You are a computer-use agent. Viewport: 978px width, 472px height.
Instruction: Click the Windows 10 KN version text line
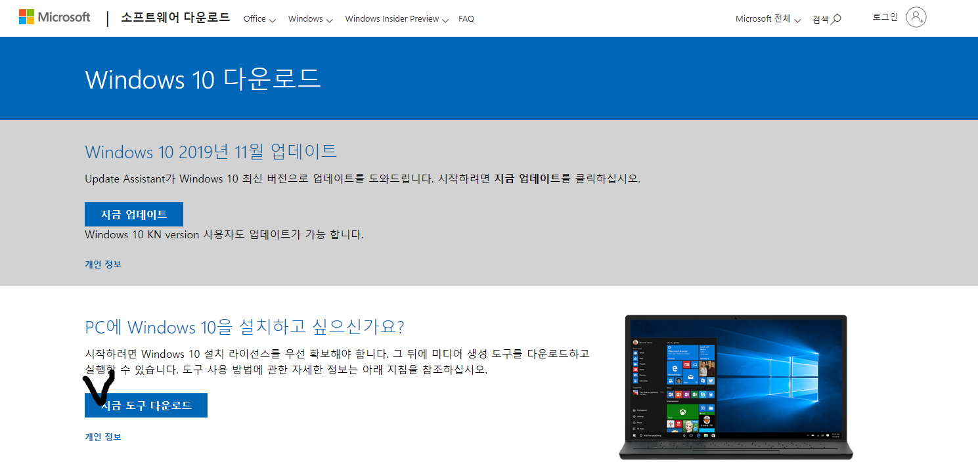click(x=224, y=234)
